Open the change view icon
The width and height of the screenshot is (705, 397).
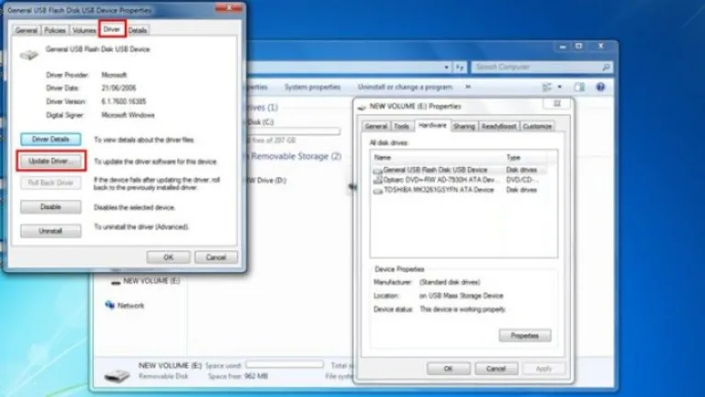(x=547, y=87)
